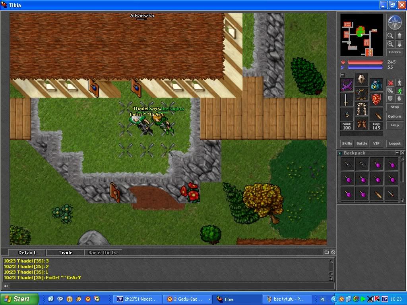Click the Kaspersky icon in system tray
Screen dimensions: 407x305
coord(377,299)
